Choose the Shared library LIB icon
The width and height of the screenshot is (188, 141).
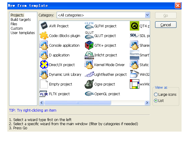(135, 45)
